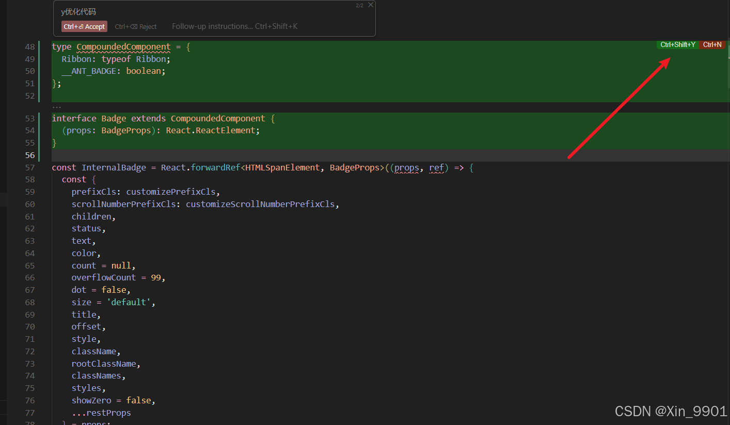Viewport: 730px width, 425px height.
Task: Click rootClassName on line 73
Action: (x=104, y=364)
